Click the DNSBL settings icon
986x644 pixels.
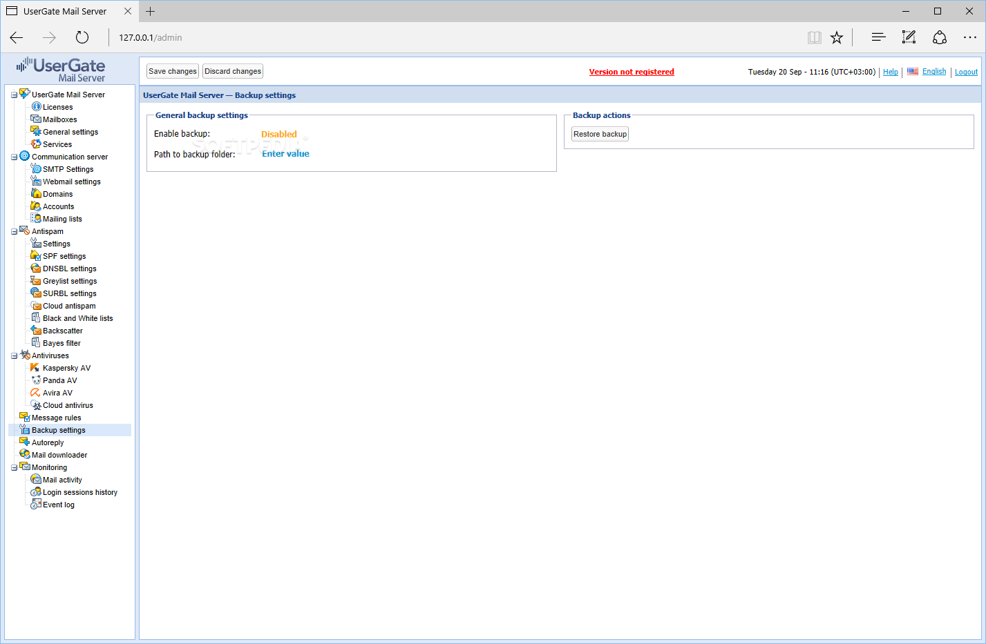point(36,268)
